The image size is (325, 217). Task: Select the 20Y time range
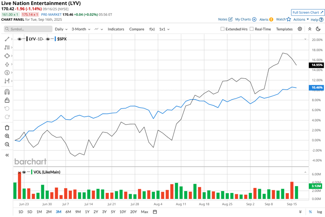(x=133, y=212)
